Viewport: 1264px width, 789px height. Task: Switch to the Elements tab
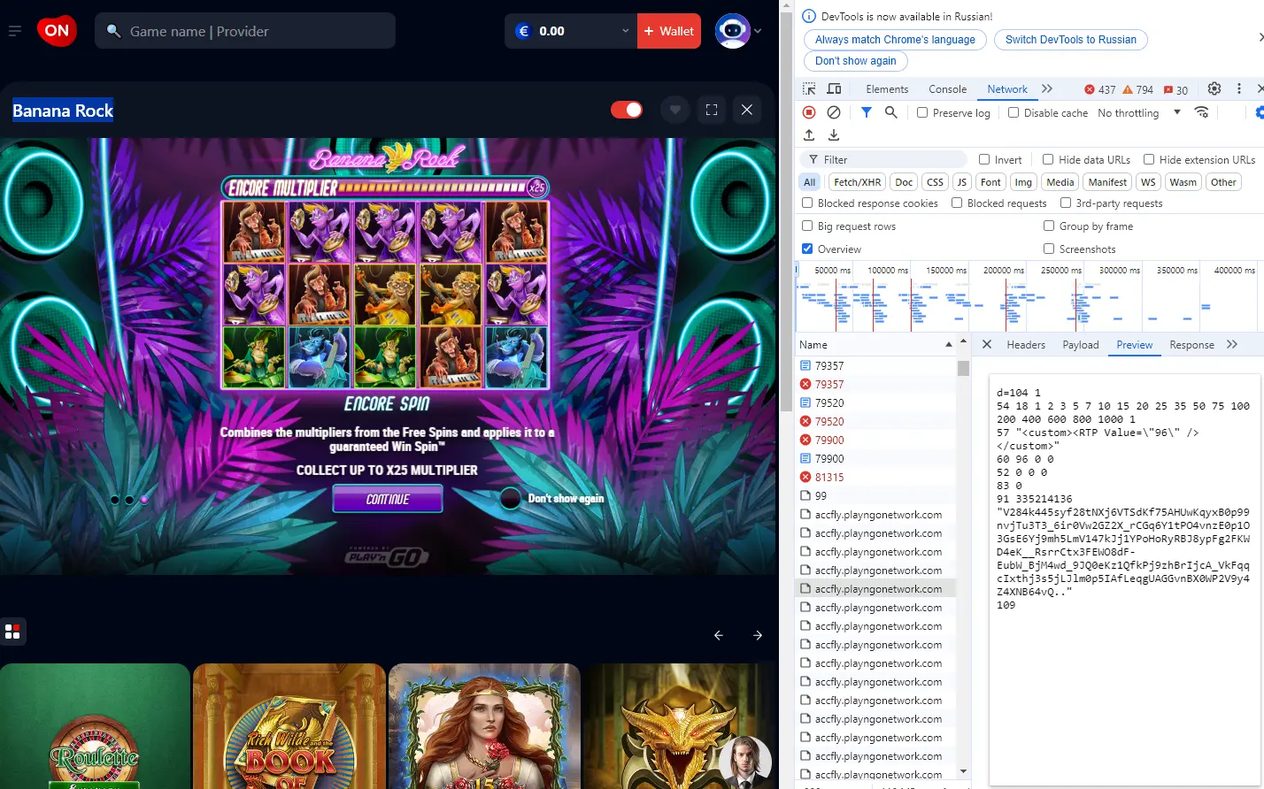pos(887,89)
